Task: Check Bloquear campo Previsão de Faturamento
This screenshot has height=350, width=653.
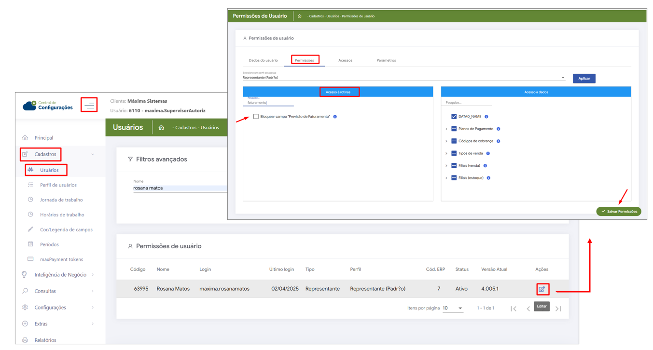Action: (x=256, y=117)
